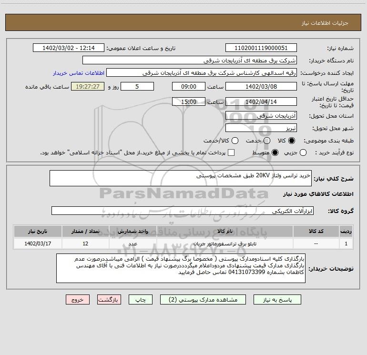This screenshot has width=367, height=355.
Task: Click the buyer notes text area
Action: click(x=181, y=268)
